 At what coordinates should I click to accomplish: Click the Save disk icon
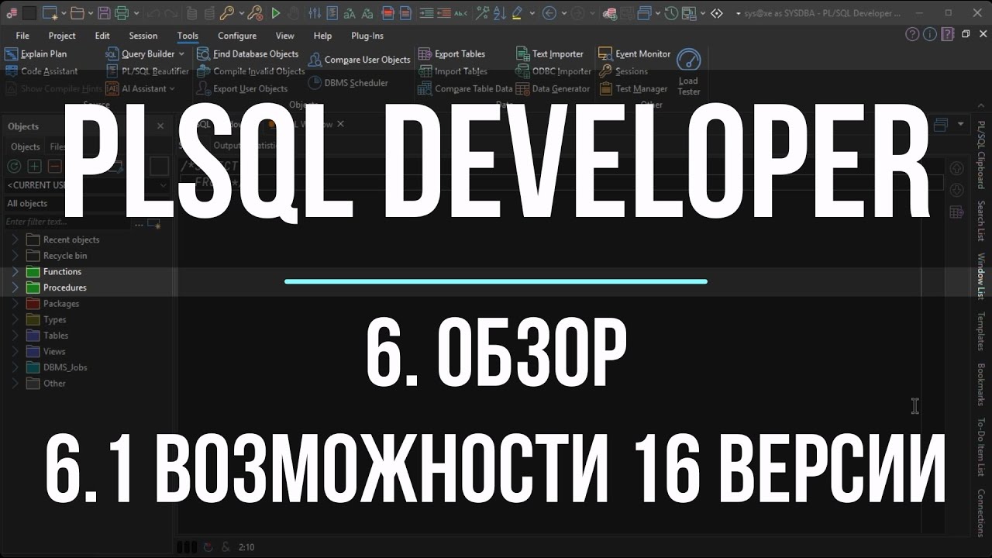105,13
